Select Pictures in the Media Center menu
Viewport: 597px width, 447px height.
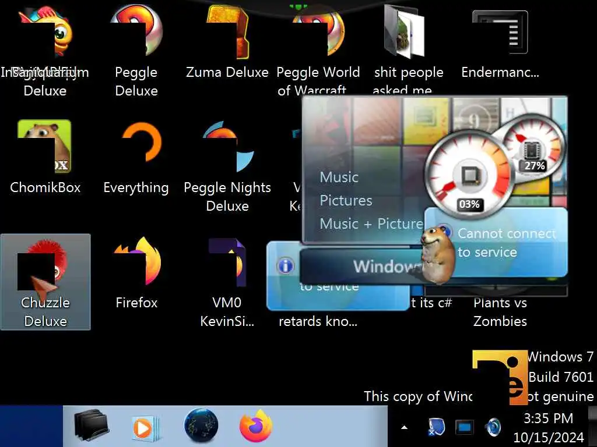point(346,200)
